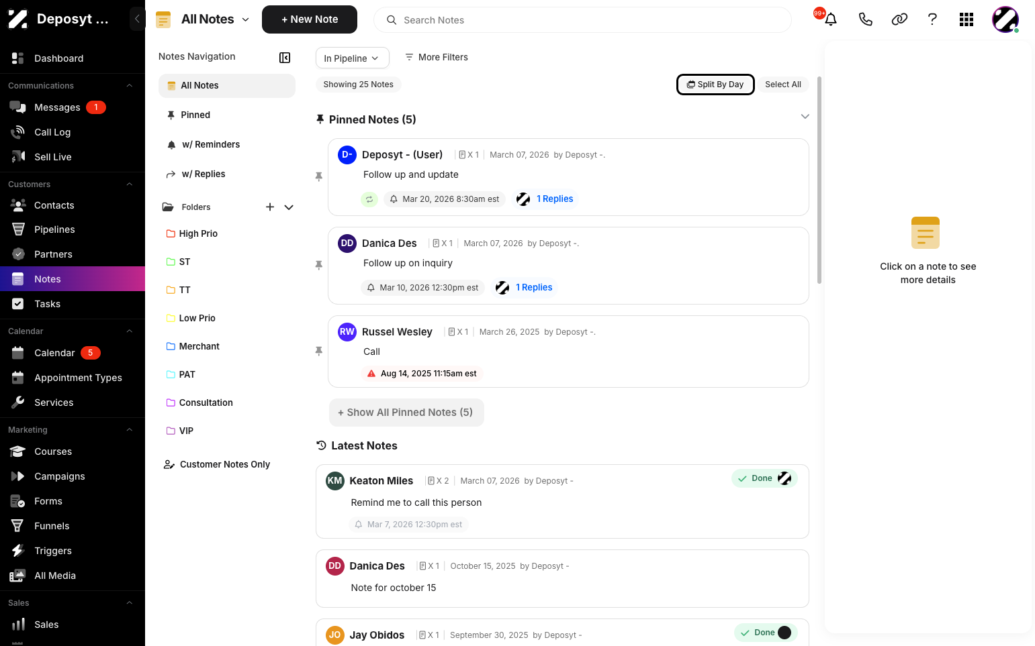The image size is (1035, 646).
Task: Toggle the Split By Day view
Action: pos(715,85)
